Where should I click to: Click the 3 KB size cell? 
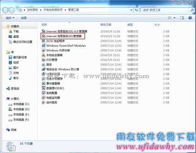click(x=166, y=46)
